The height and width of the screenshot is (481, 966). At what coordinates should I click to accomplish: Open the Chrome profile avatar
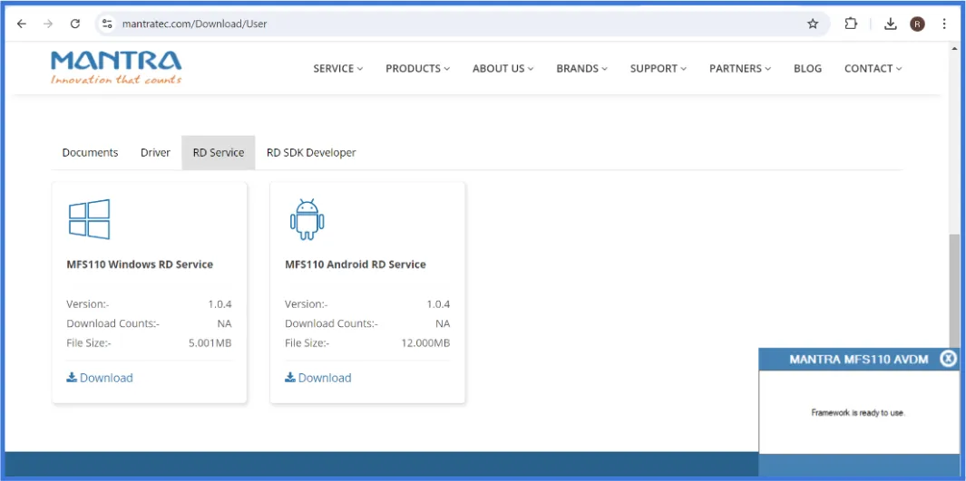[917, 24]
